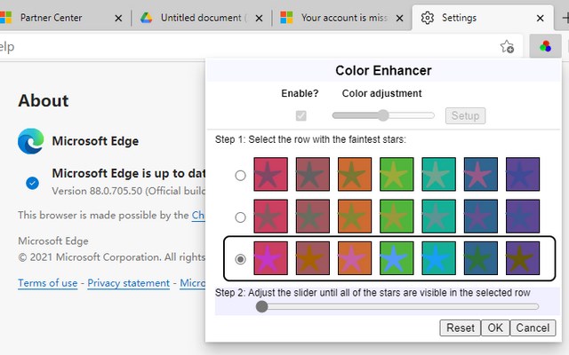Open the Terms of use link

(47, 283)
